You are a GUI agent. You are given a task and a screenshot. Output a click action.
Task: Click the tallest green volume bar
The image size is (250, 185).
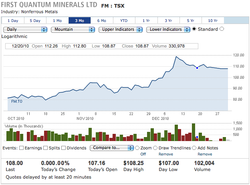tap(194, 132)
